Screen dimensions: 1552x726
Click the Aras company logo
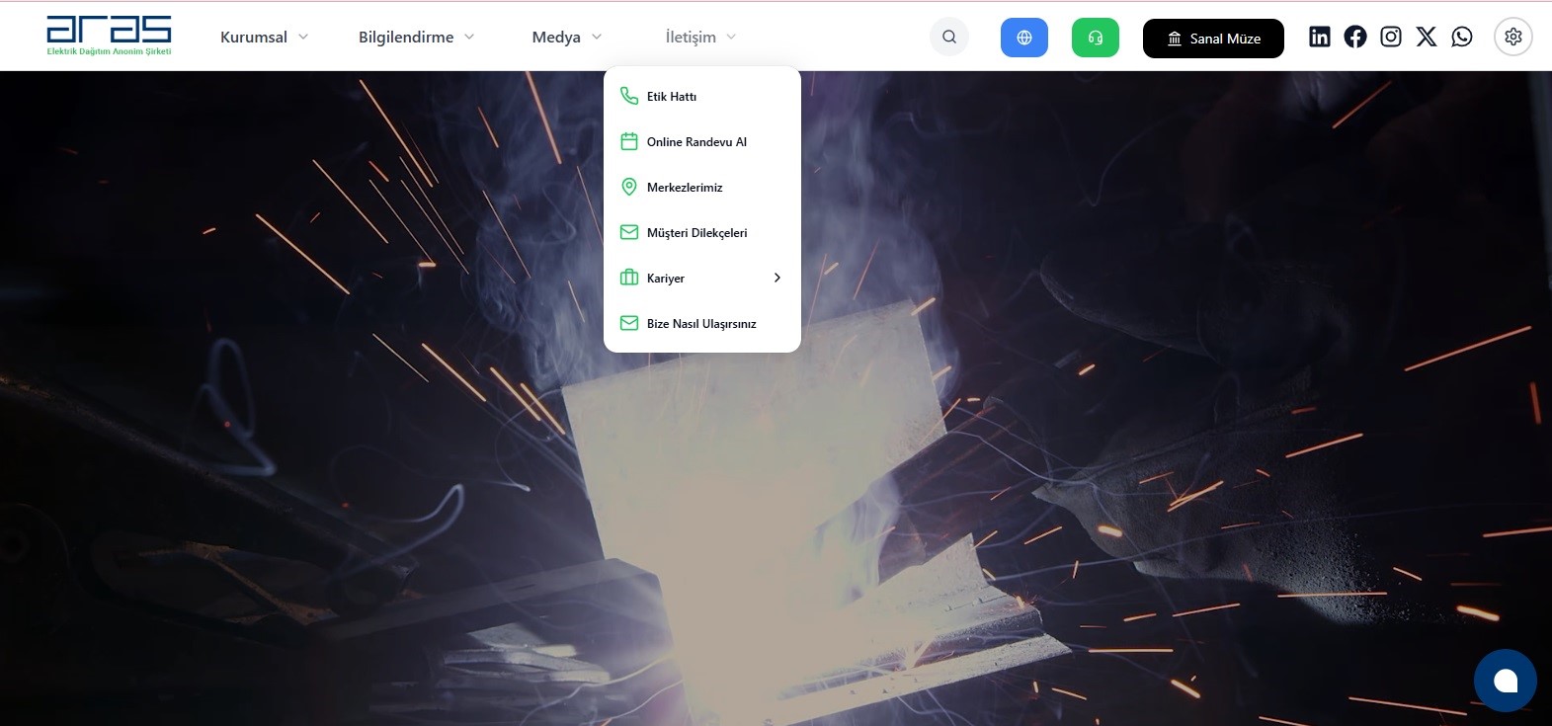click(109, 36)
